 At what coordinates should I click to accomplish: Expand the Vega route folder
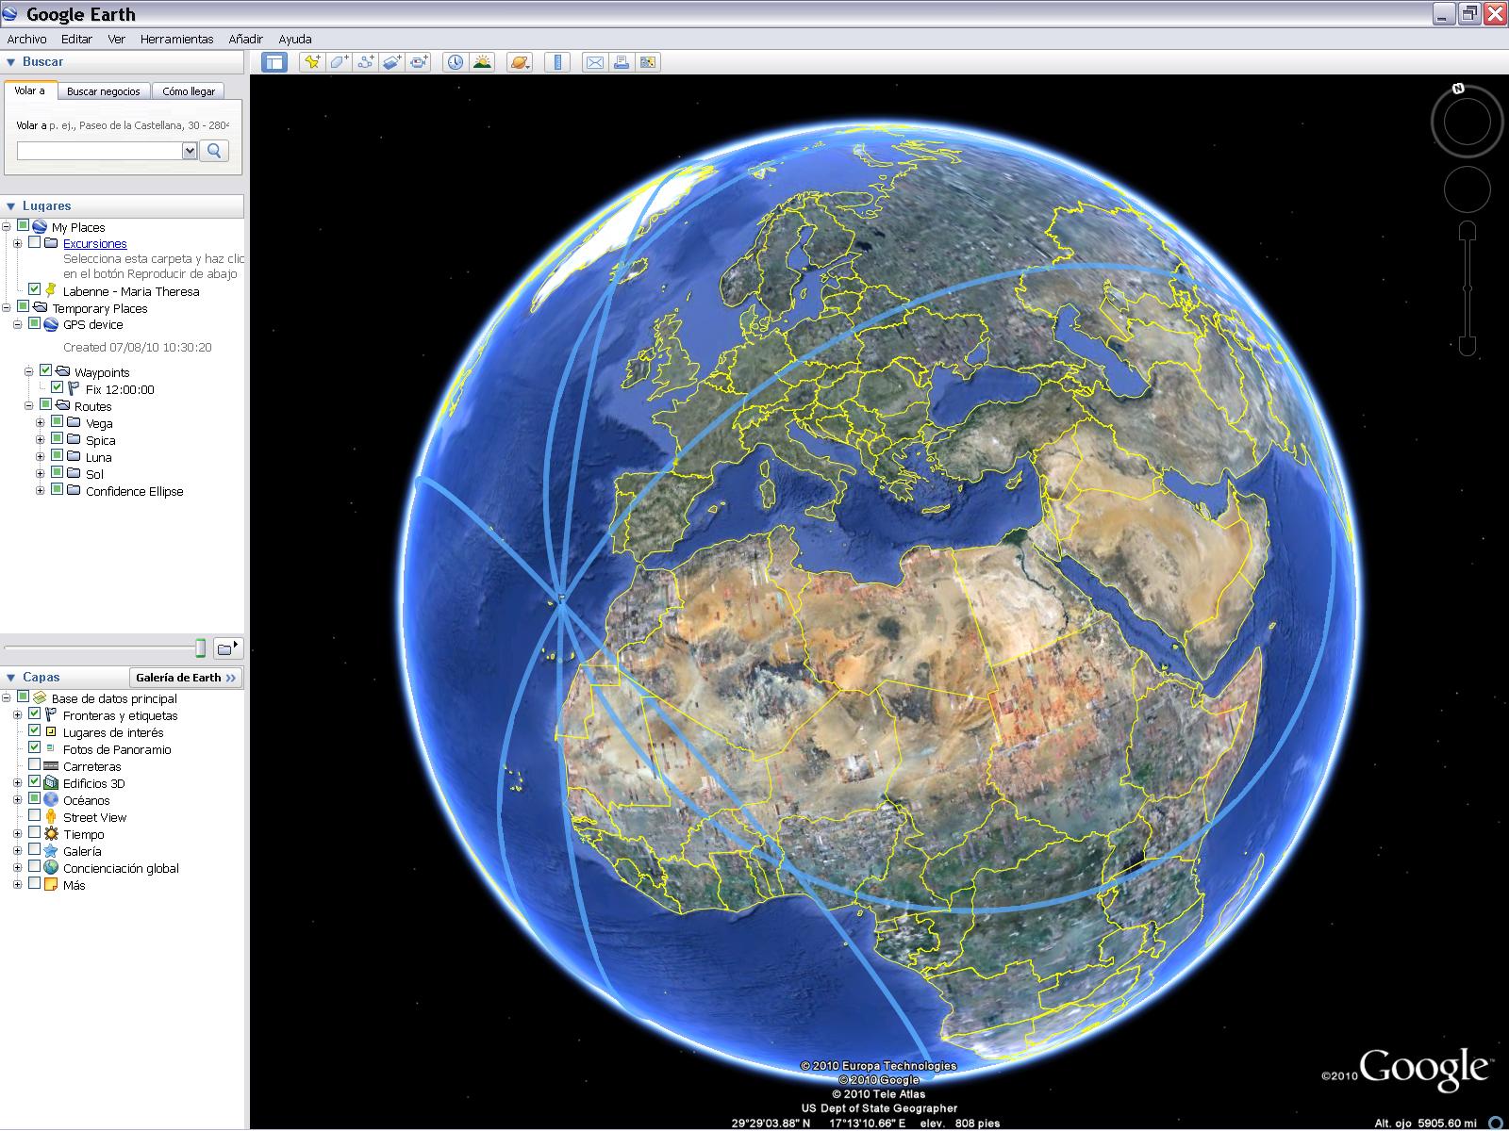coord(41,423)
